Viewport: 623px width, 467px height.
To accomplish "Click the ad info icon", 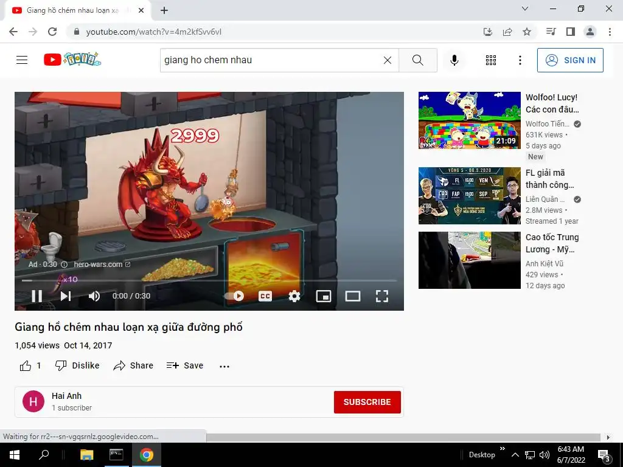I will [64, 265].
